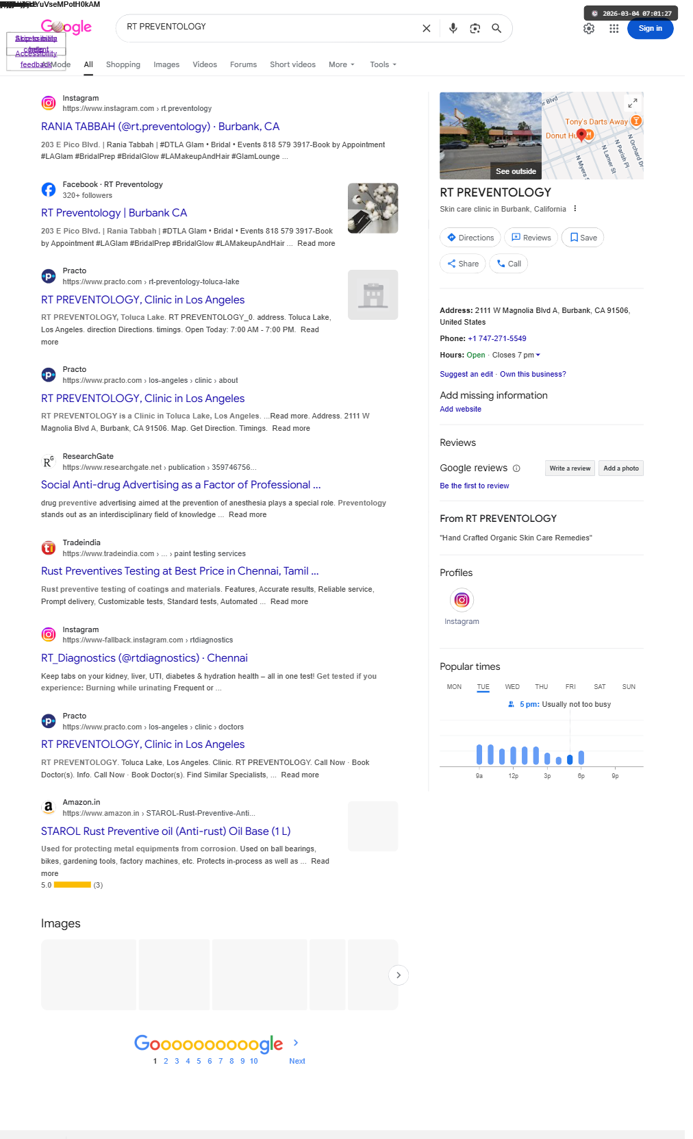693x1139 pixels.
Task: Open quick settings gear icon
Action: tap(589, 29)
